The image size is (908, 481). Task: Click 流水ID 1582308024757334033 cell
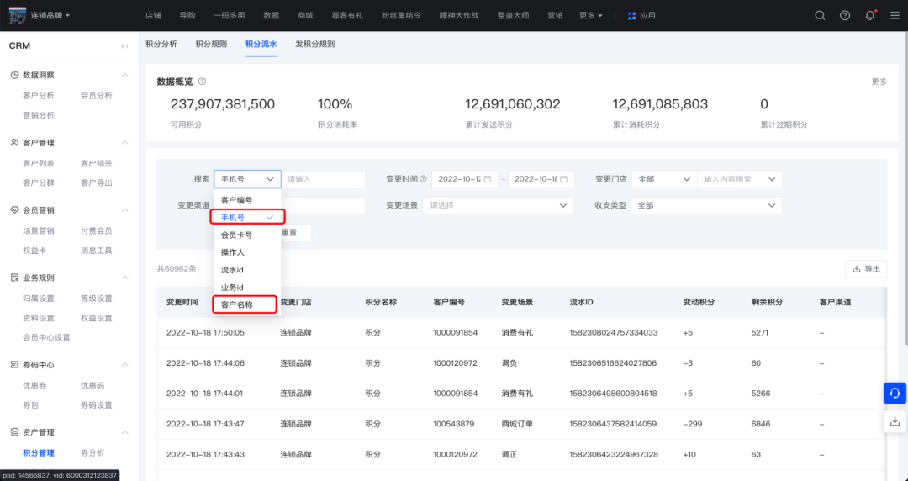[613, 333]
